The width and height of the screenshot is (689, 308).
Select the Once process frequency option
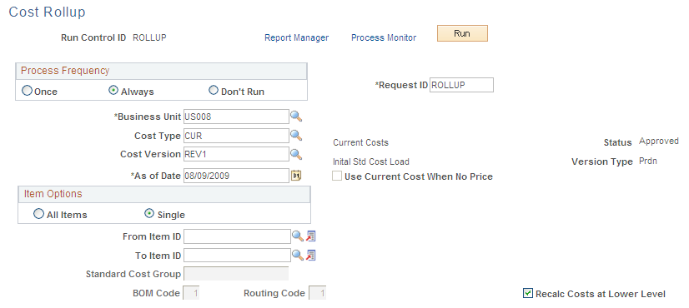[28, 91]
